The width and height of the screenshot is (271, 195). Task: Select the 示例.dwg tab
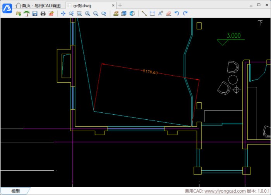click(82, 5)
